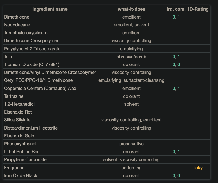Click the preservative function for Phenoxyethanol

pos(131,144)
